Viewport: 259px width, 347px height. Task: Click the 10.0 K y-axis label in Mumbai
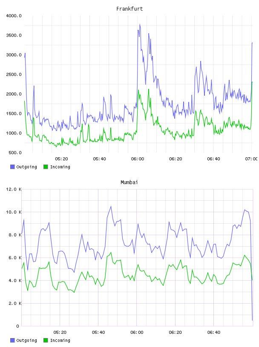point(14,212)
